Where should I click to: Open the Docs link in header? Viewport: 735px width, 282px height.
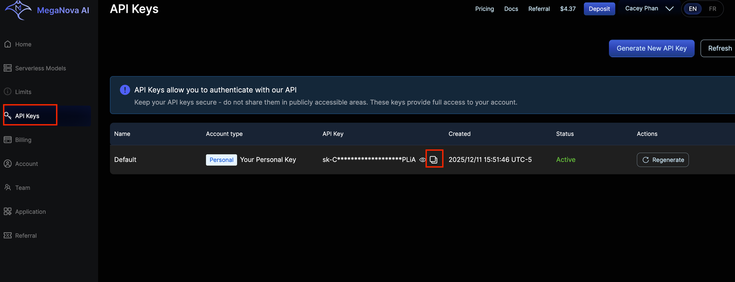pyautogui.click(x=511, y=9)
